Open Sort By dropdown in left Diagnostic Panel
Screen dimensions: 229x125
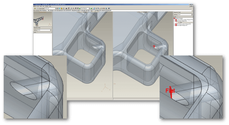coord(44,30)
